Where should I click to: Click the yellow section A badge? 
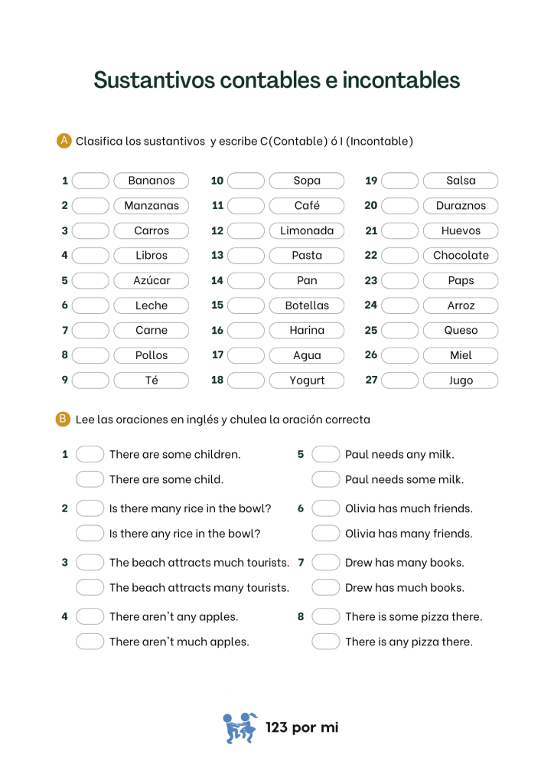pyautogui.click(x=64, y=140)
